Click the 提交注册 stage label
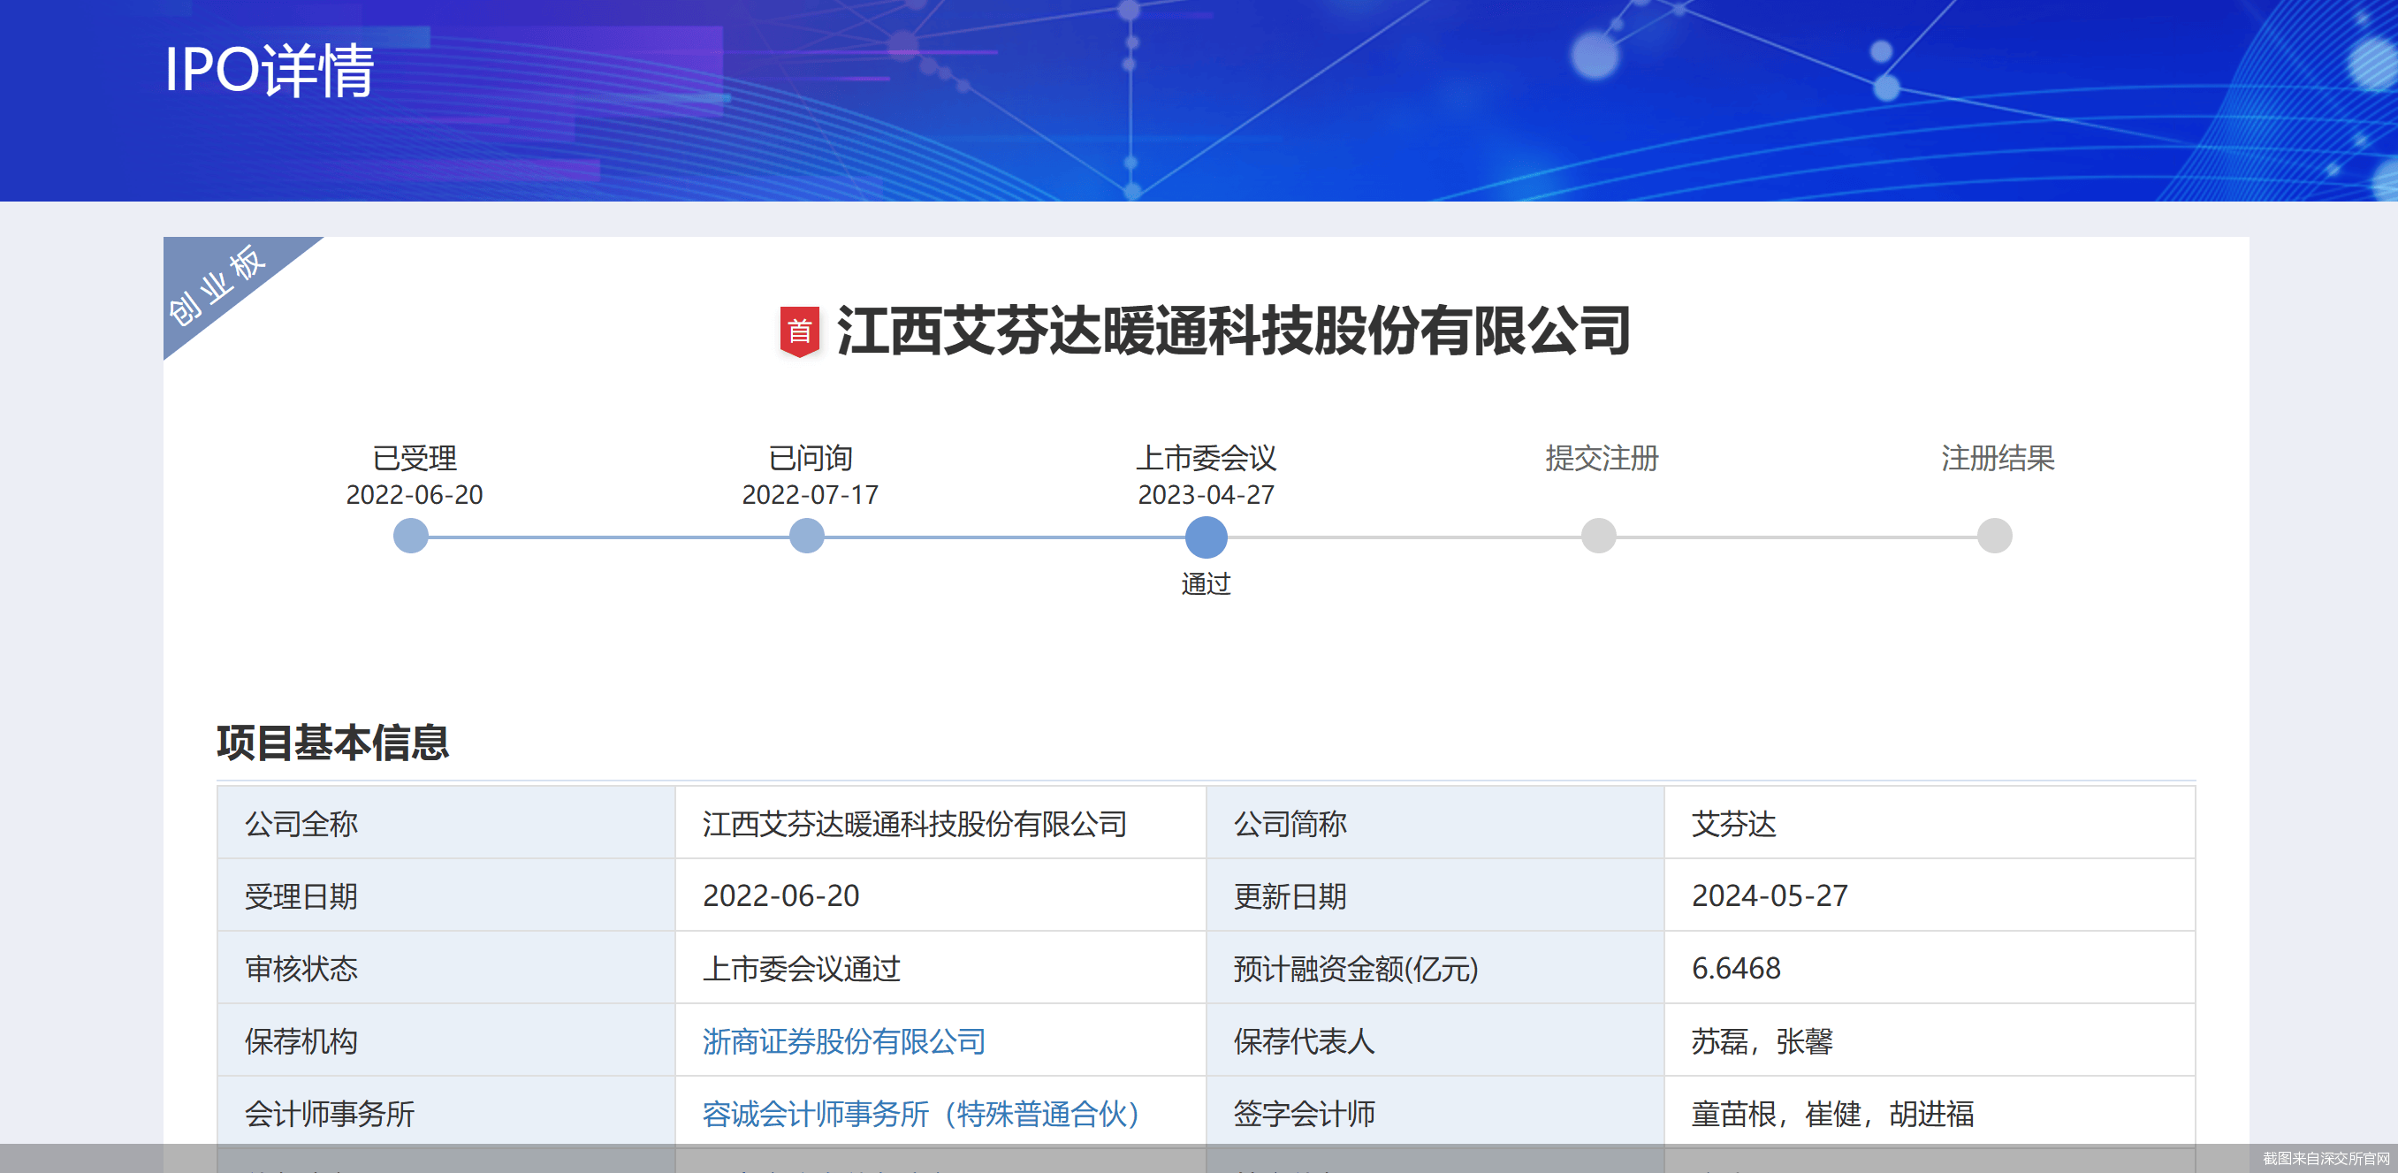2398x1173 pixels. point(1601,458)
